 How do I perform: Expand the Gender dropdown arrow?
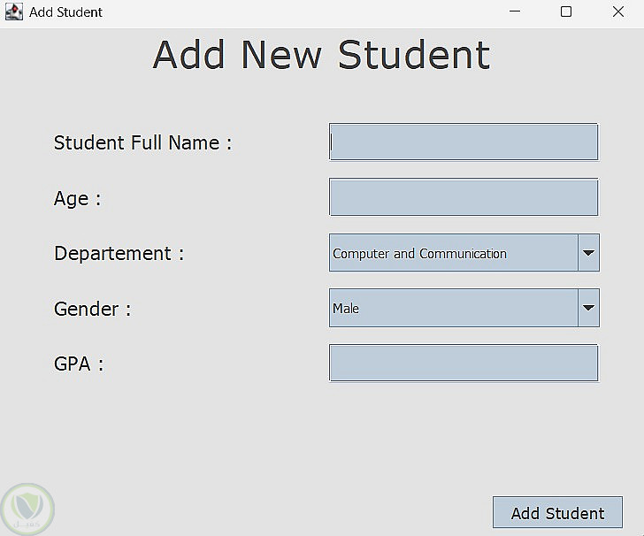click(588, 309)
